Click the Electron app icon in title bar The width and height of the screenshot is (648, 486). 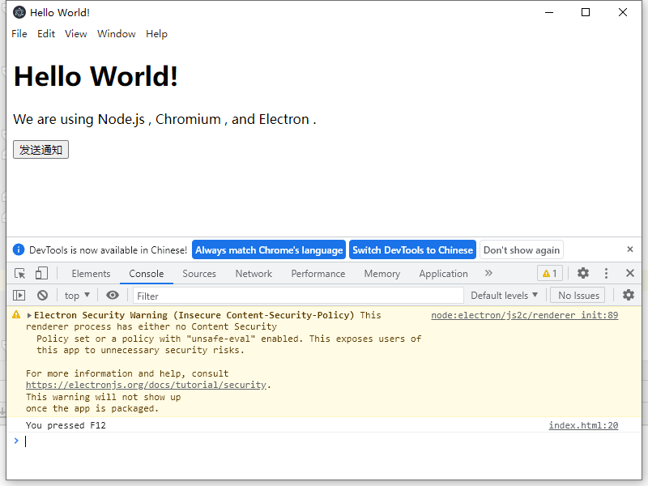click(x=19, y=12)
